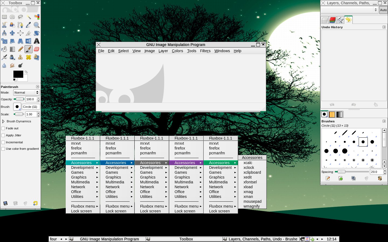Click the brush name field Circle (11)
Image resolution: width=388 pixels, height=242 pixels.
[x=31, y=107]
